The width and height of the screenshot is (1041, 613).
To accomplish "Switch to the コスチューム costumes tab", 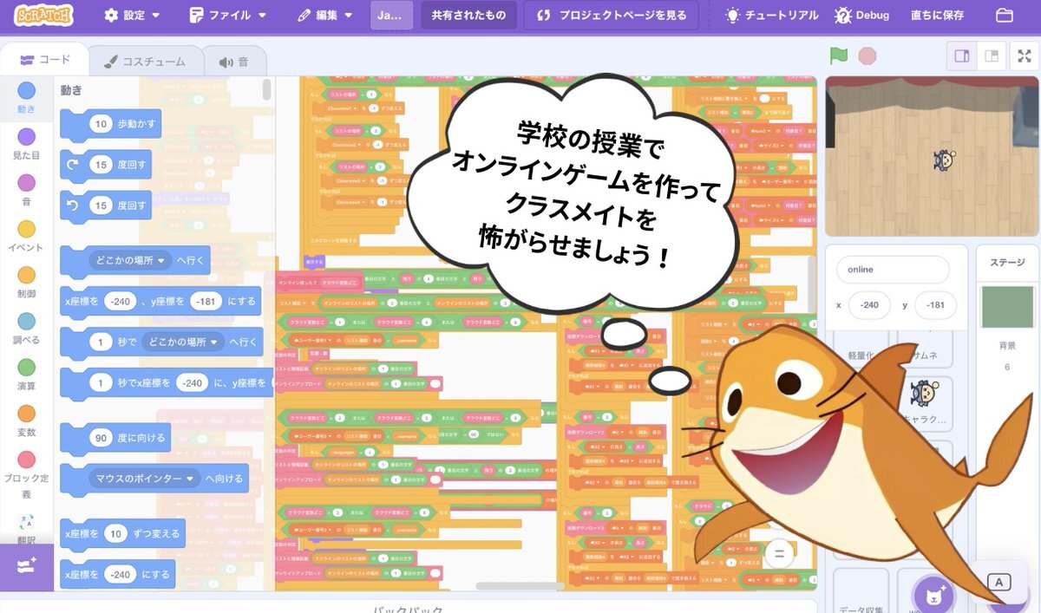I will tap(144, 62).
